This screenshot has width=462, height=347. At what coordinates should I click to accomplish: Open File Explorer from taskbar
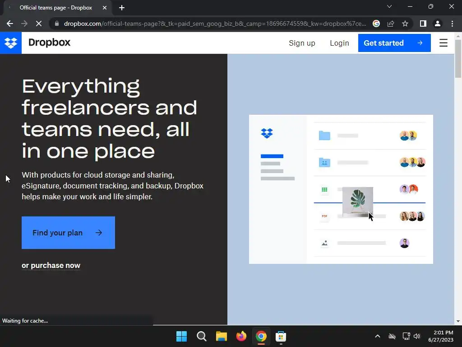pos(221,336)
